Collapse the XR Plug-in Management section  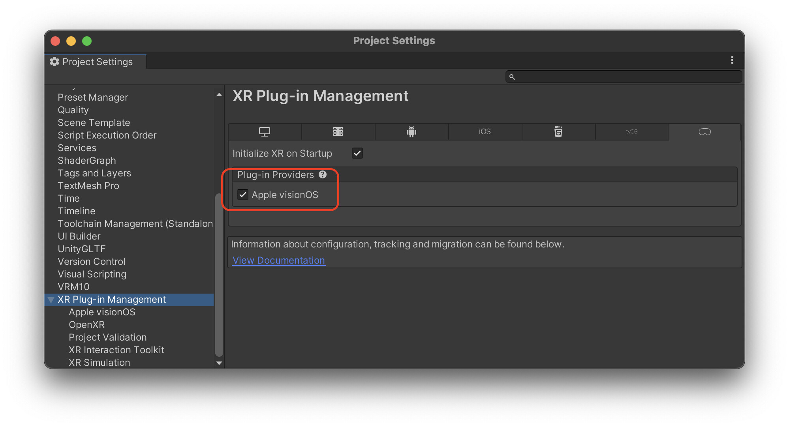click(x=51, y=300)
